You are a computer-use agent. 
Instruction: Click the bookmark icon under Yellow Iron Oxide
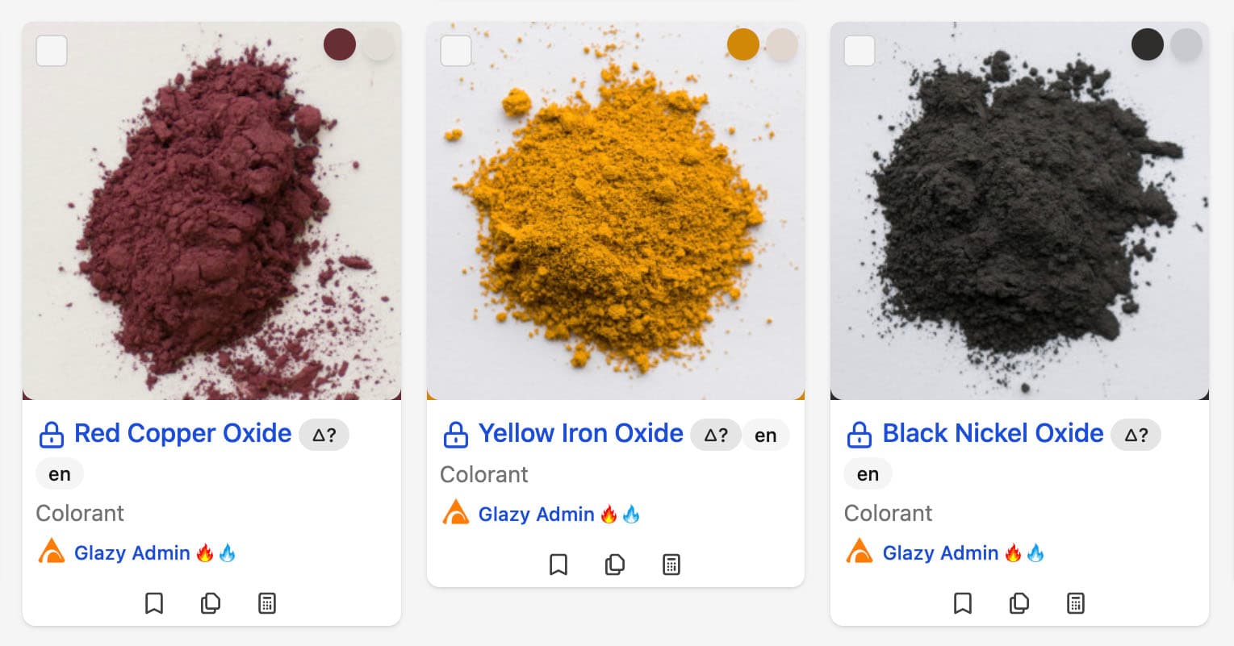558,565
